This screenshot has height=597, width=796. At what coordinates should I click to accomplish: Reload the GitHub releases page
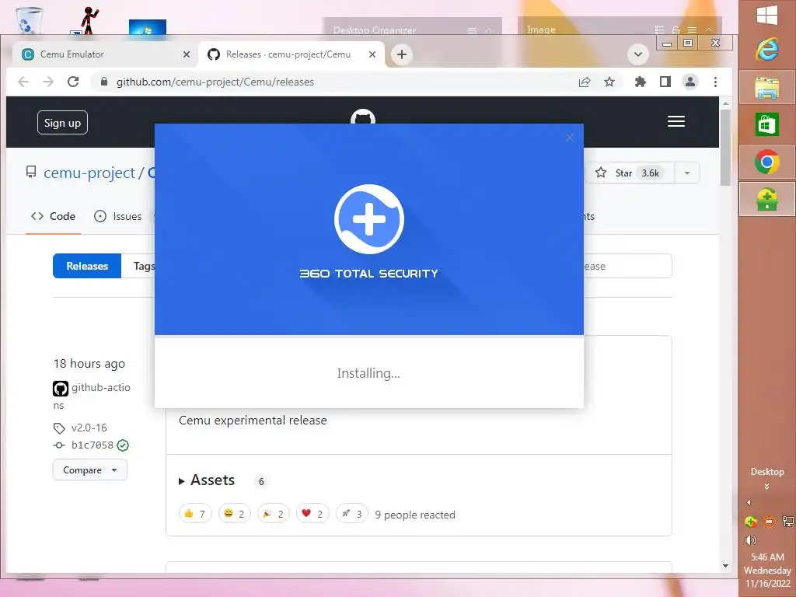point(73,82)
